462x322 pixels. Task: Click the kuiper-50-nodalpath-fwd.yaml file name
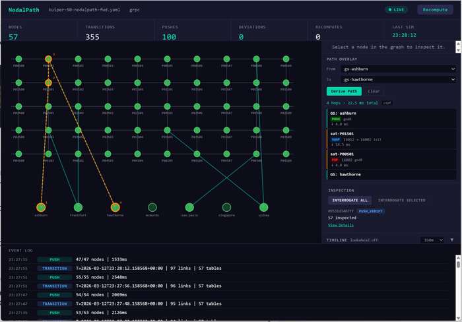(84, 10)
